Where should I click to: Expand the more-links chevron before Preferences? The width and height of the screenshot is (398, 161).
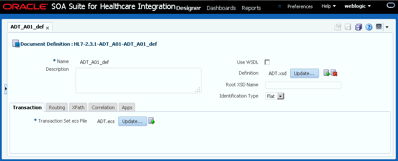pos(279,6)
